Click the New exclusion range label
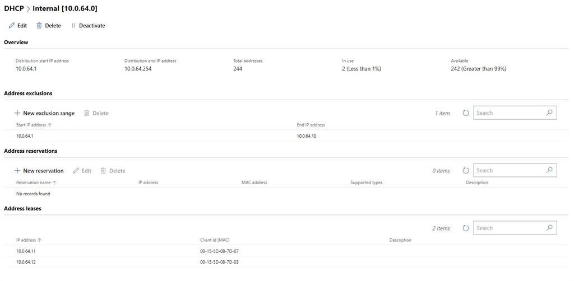 pyautogui.click(x=49, y=113)
